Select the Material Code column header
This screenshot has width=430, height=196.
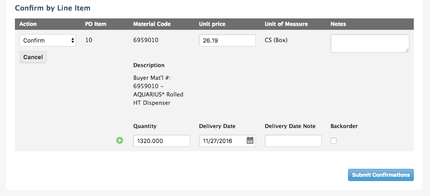[152, 24]
